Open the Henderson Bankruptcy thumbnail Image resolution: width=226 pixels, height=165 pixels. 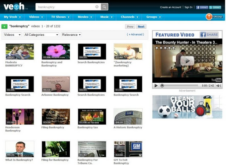20,117
